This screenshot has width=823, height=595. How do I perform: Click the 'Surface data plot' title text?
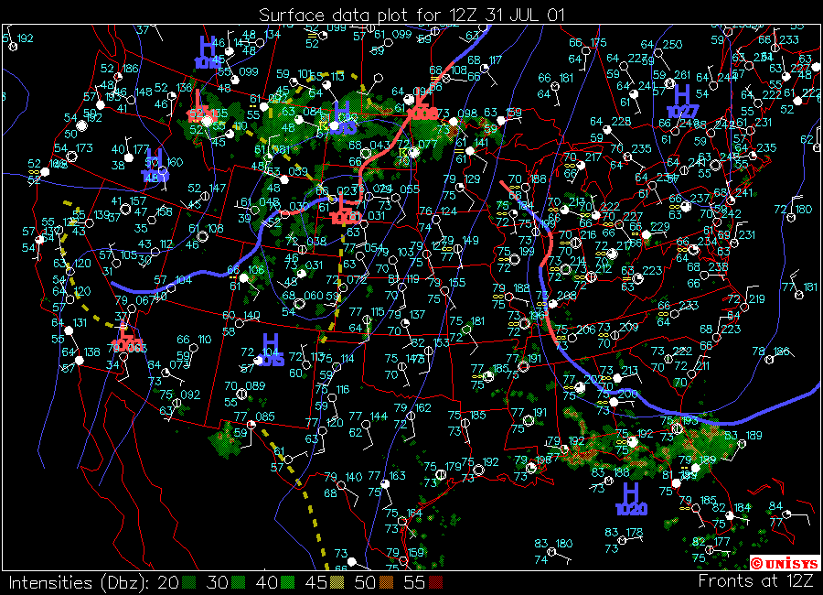(411, 16)
